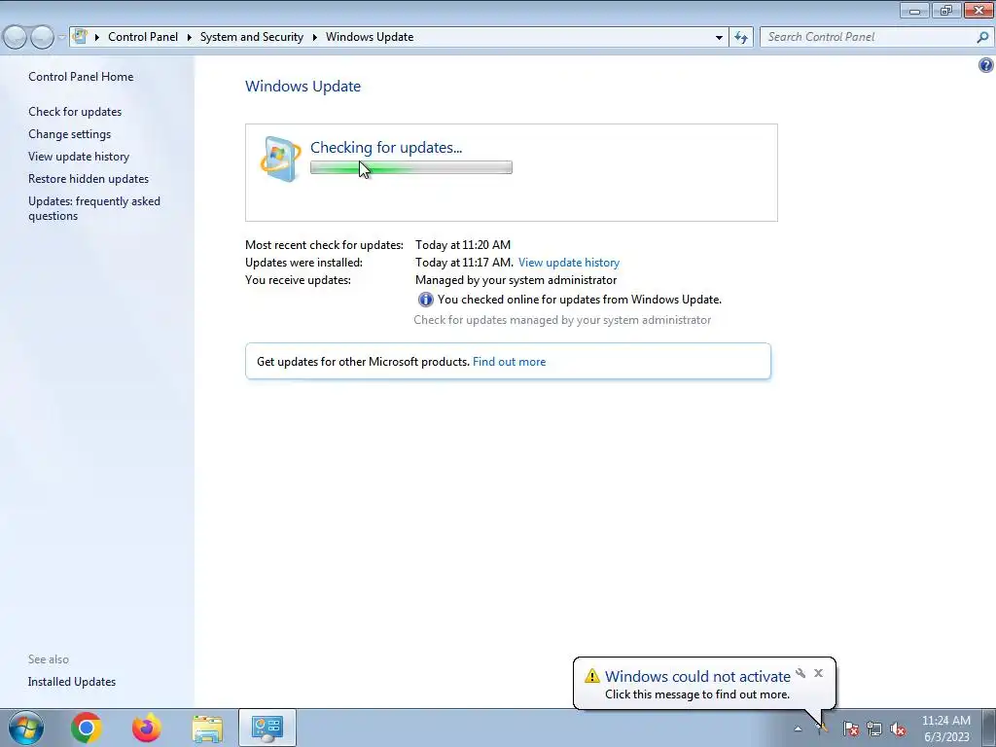This screenshot has height=747, width=996.
Task: Click Windows could not activate notification
Action: [697, 677]
